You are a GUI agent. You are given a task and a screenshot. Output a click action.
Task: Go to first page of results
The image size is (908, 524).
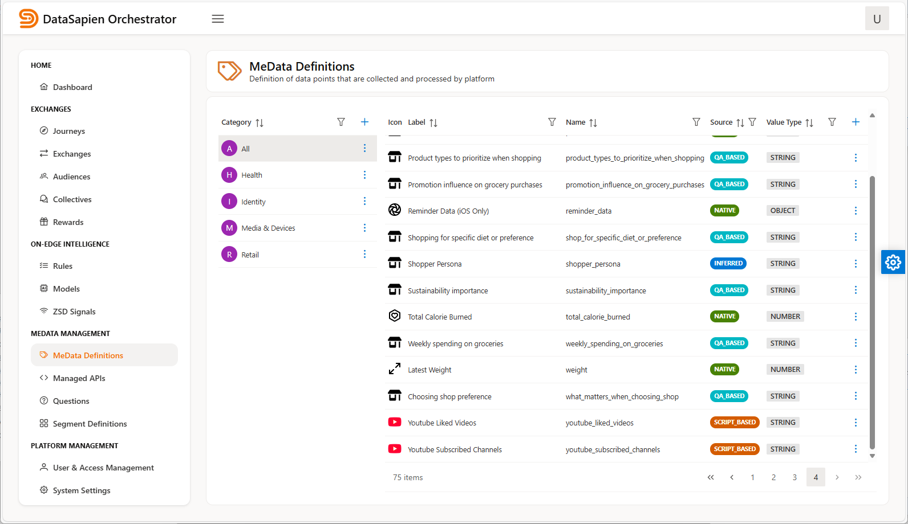coord(711,477)
